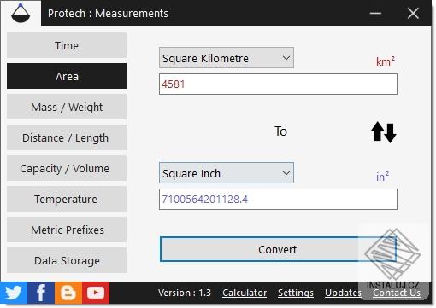Open the Settings link
436x308 pixels.
coord(296,293)
